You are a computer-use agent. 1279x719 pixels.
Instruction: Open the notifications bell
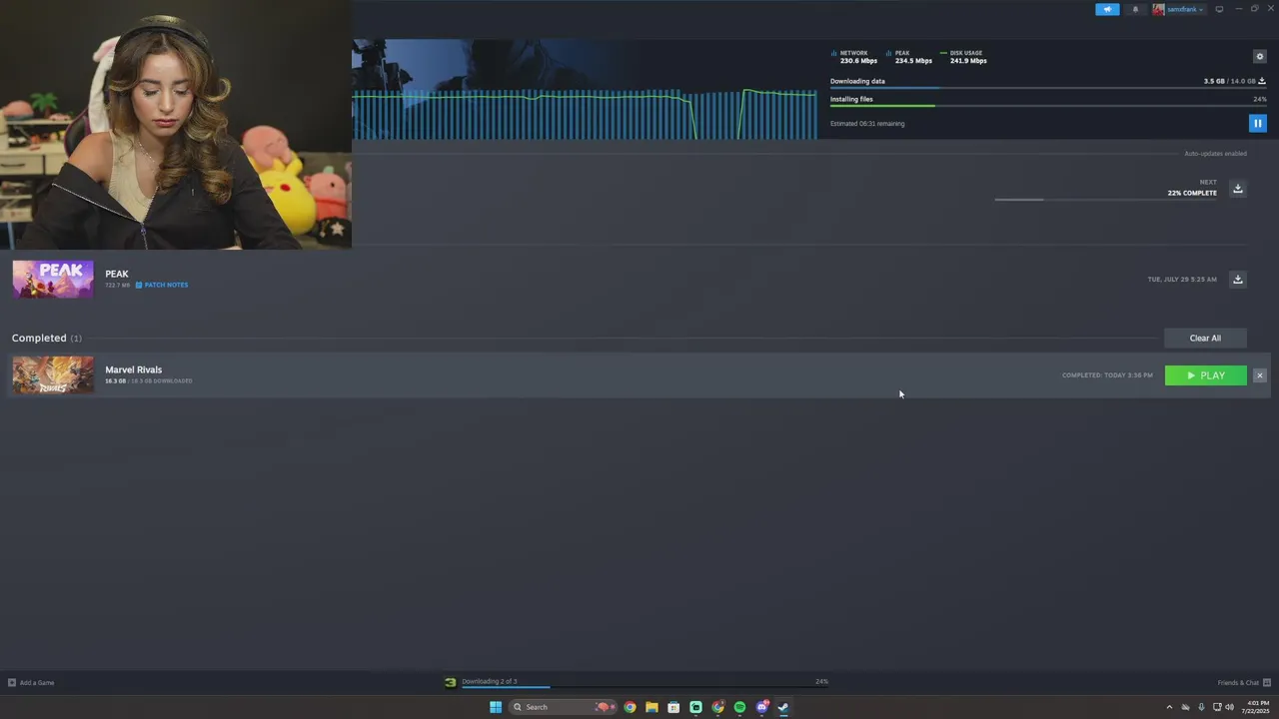click(1135, 9)
